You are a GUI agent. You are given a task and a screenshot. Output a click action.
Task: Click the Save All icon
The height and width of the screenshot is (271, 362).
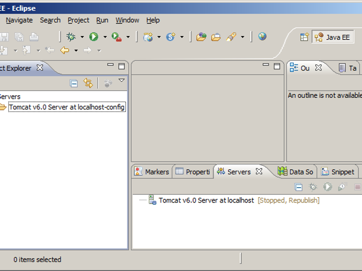coord(19,37)
